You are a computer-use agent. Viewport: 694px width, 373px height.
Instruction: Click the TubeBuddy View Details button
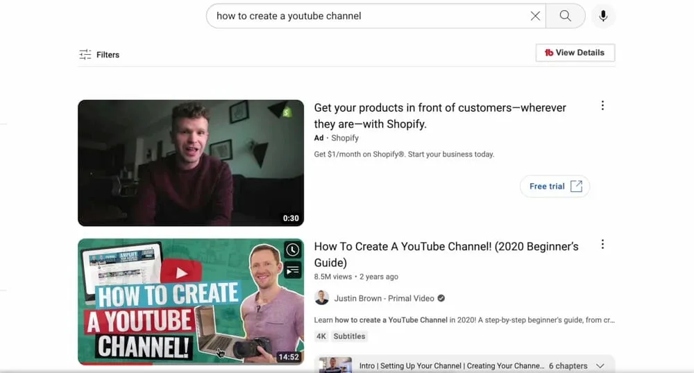click(x=575, y=53)
